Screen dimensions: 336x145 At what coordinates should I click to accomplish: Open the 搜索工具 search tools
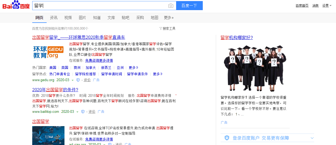pyautogui.click(x=169, y=28)
